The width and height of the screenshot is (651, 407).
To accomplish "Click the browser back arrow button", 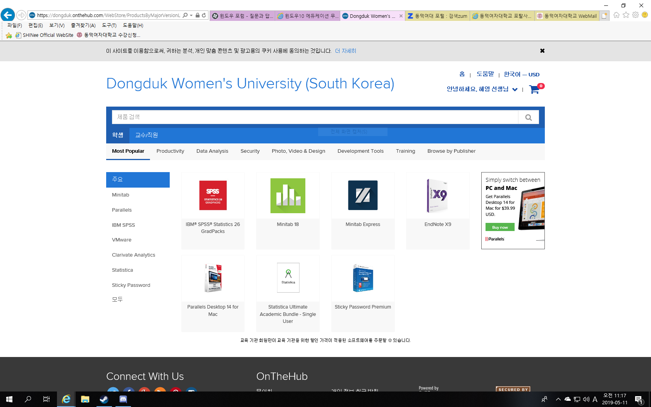I will [8, 15].
